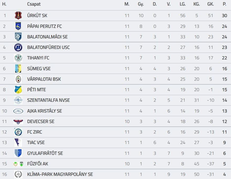Select the Péti MTE shield logo
The height and width of the screenshot is (179, 231).
pos(18,90)
